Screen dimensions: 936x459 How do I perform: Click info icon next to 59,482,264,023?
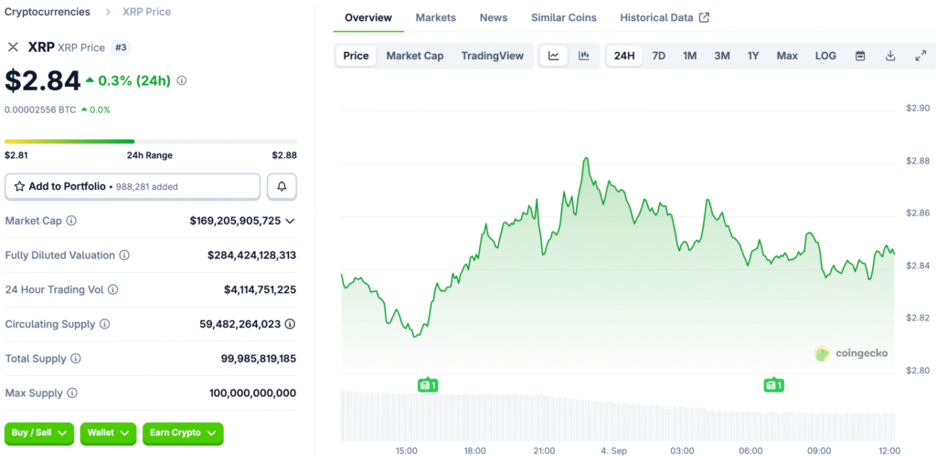click(x=290, y=324)
